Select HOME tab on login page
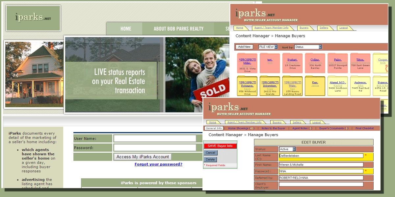Image resolution: width=395 pixels, height=197 pixels. 126,29
